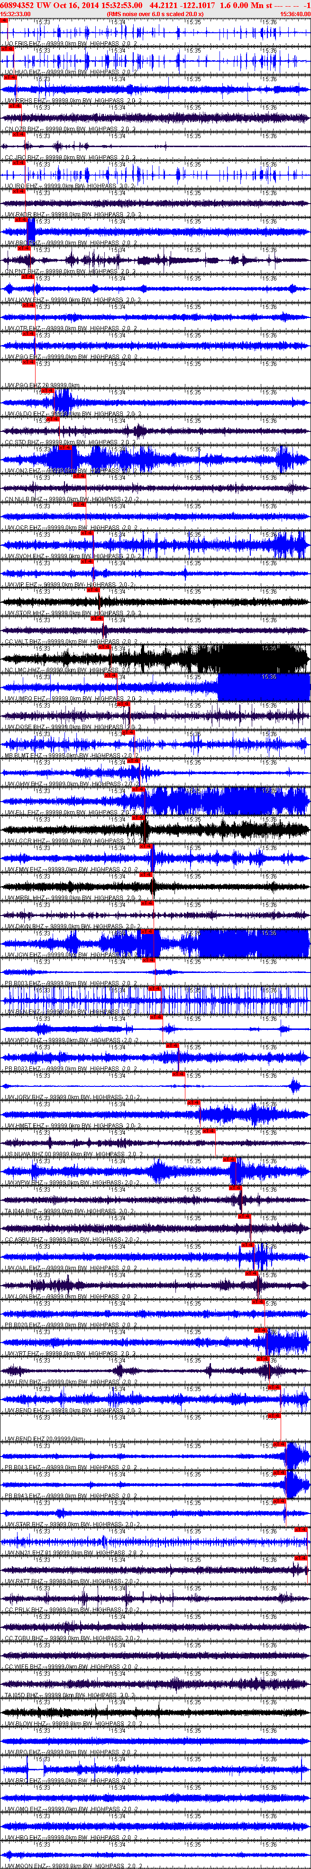Select the end time 15:36:40.00 label

pyautogui.click(x=295, y=14)
